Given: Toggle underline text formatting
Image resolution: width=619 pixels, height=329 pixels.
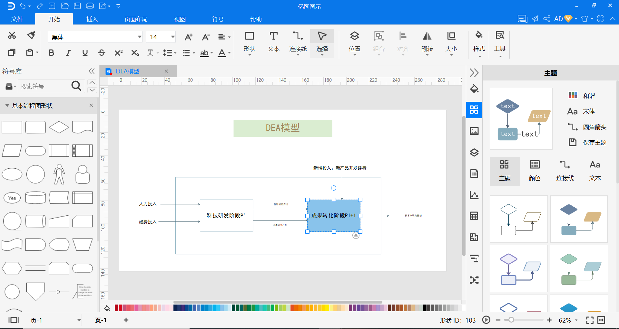Looking at the screenshot, I should point(85,53).
